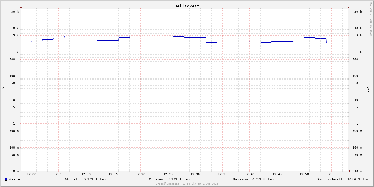
Task: Click the Helligkeit chart title
Action: click(x=187, y=6)
